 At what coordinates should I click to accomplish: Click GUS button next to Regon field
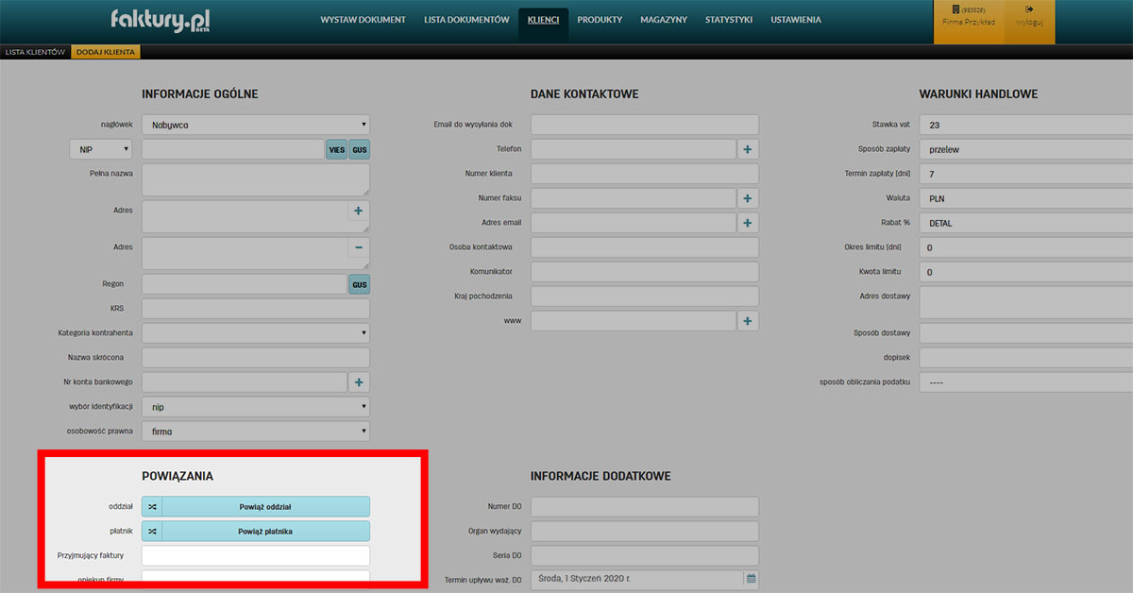pyautogui.click(x=359, y=284)
